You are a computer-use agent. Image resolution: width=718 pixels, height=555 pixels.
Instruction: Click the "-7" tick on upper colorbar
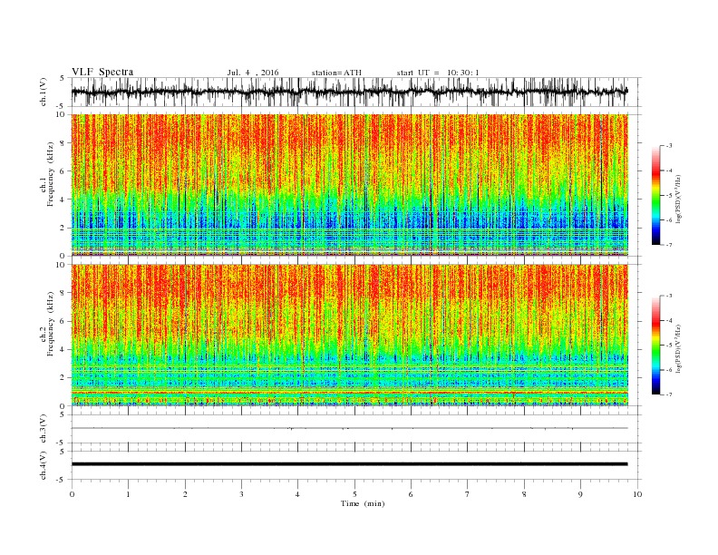click(669, 245)
